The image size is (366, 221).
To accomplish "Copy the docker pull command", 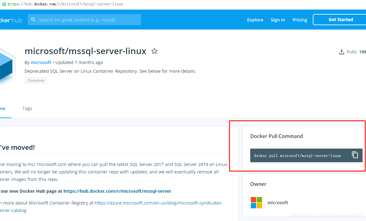I will pos(355,154).
